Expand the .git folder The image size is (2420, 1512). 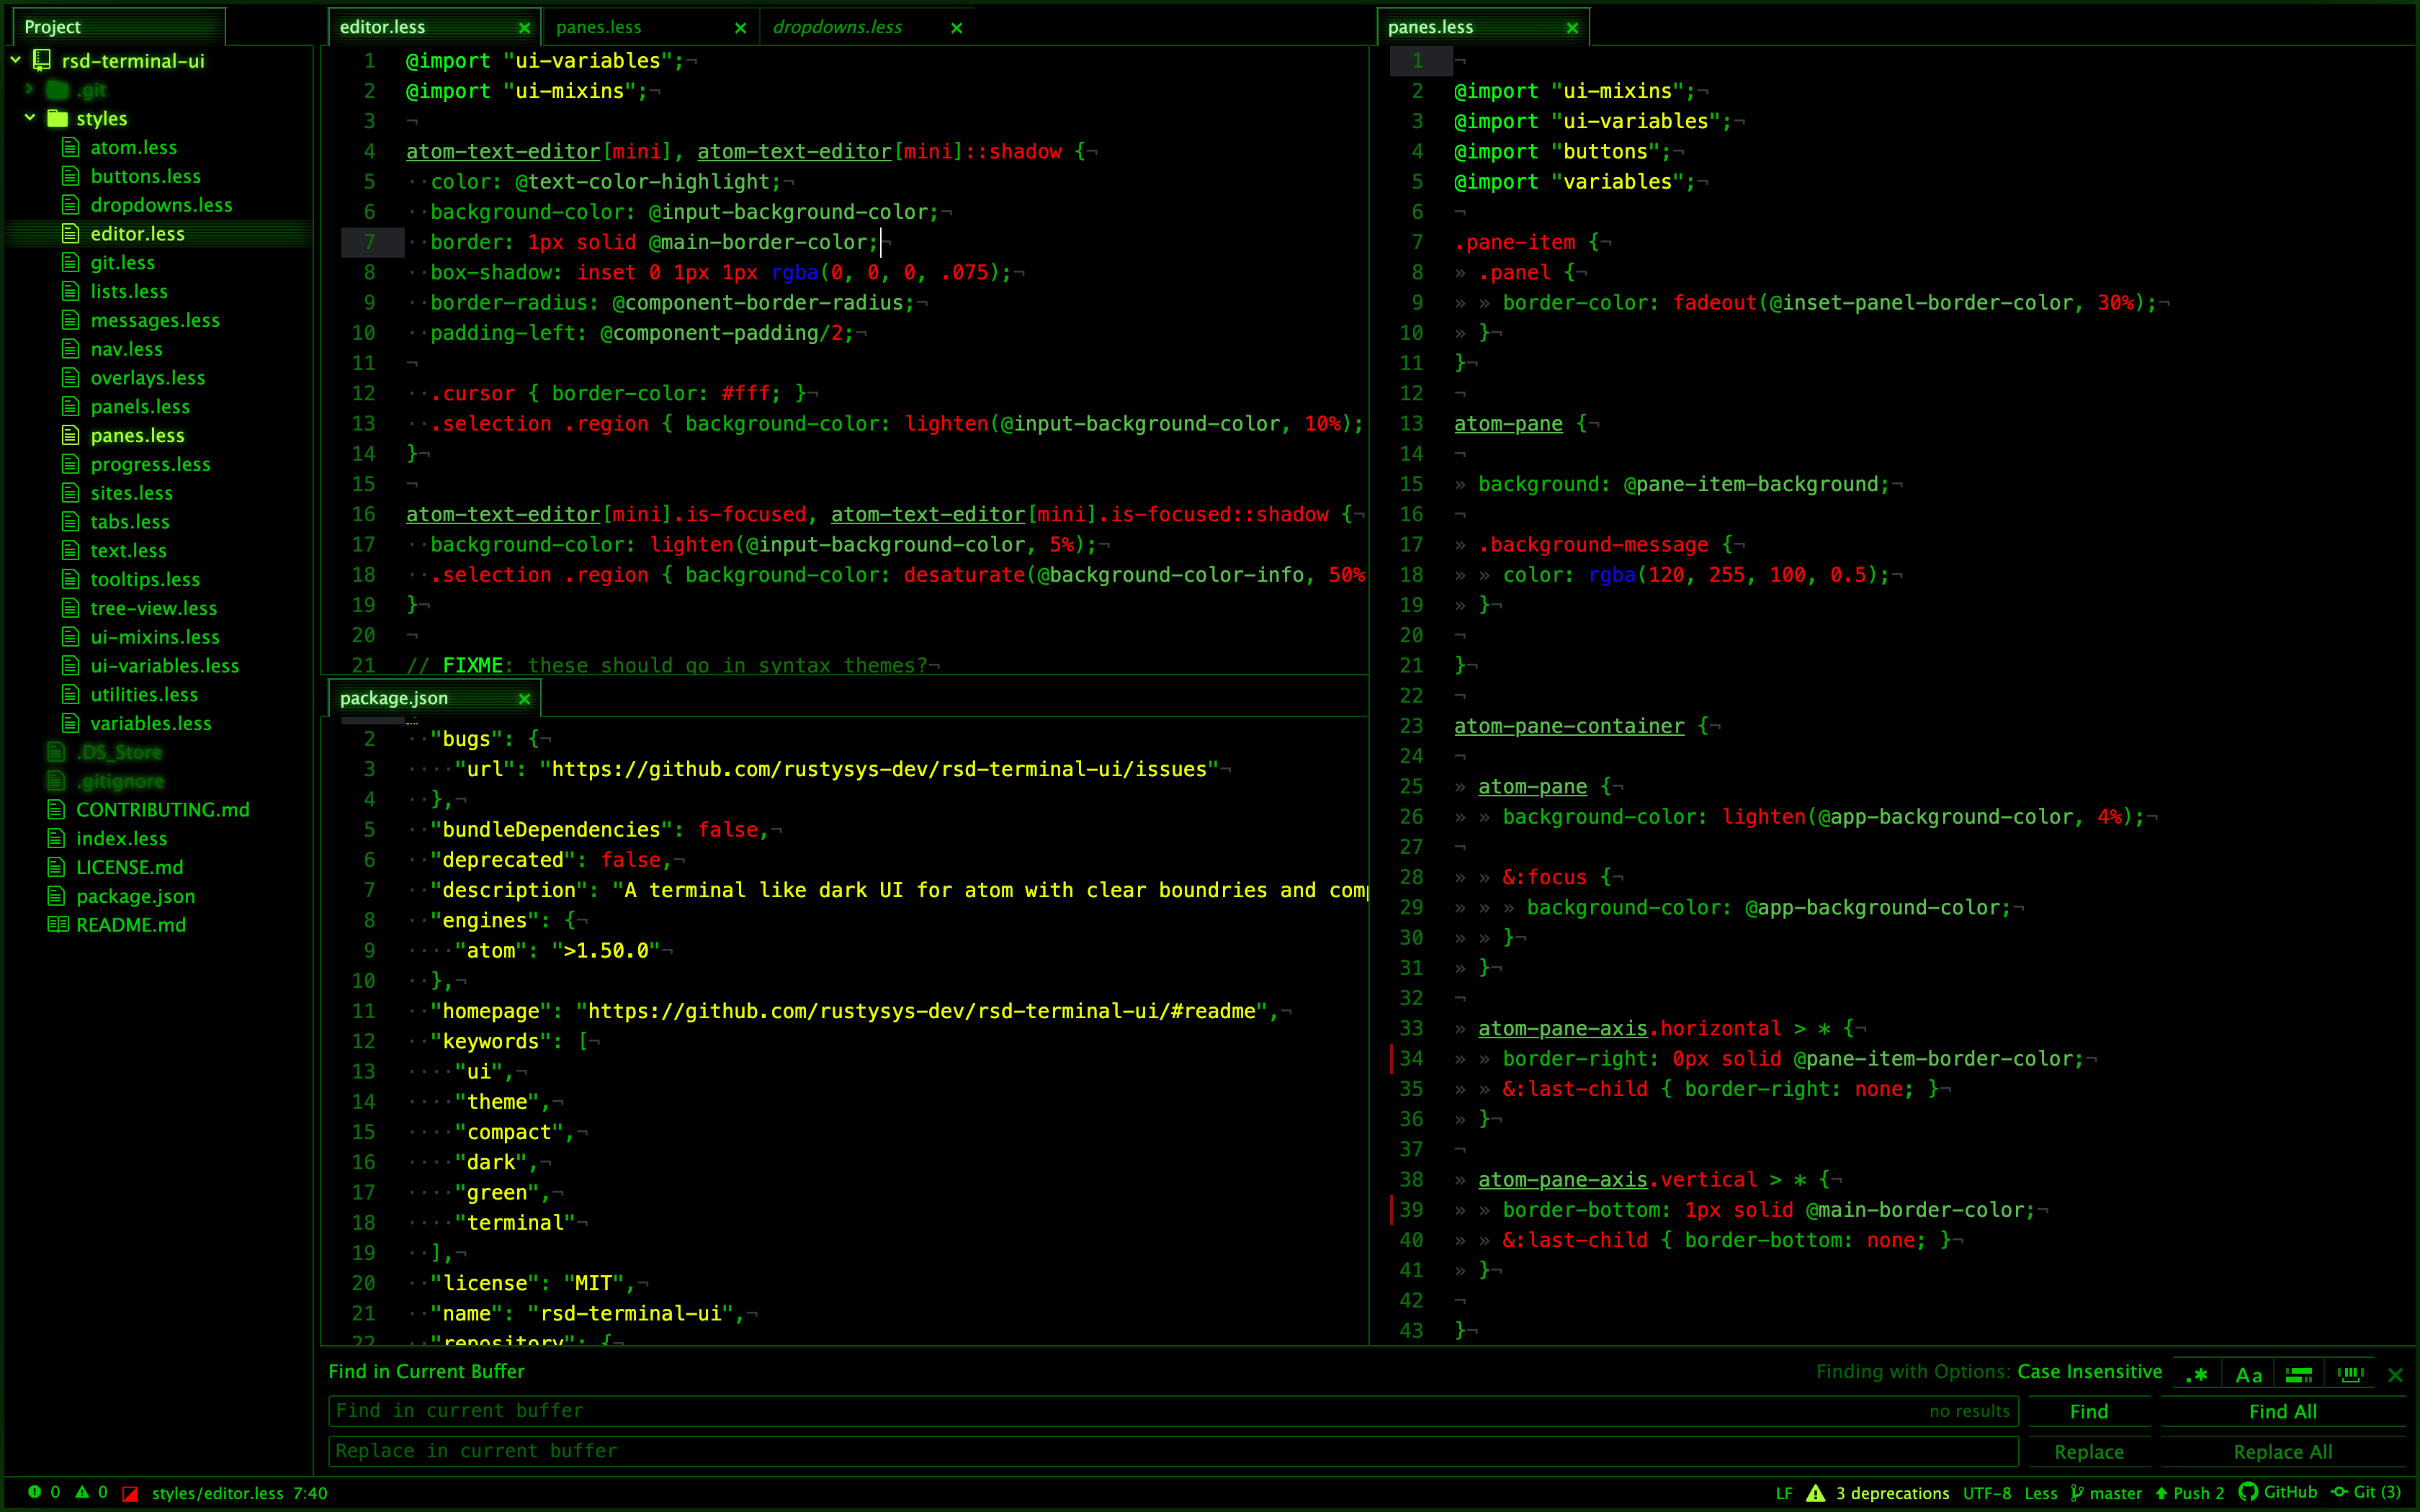coord(30,89)
